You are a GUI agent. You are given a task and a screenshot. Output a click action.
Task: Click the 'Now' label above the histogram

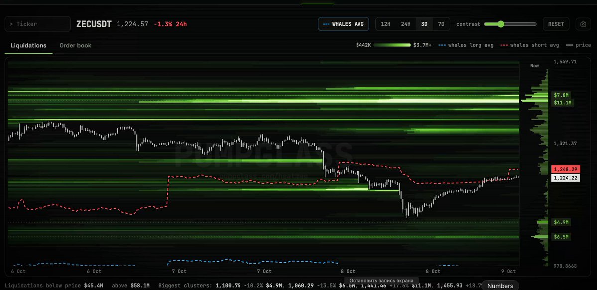[535, 66]
